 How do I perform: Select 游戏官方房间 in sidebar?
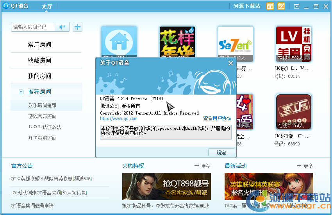click(42, 116)
